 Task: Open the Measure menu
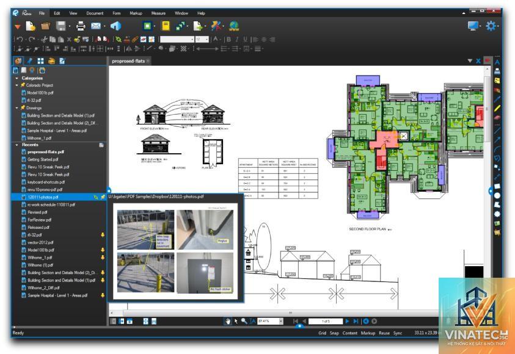[x=158, y=13]
